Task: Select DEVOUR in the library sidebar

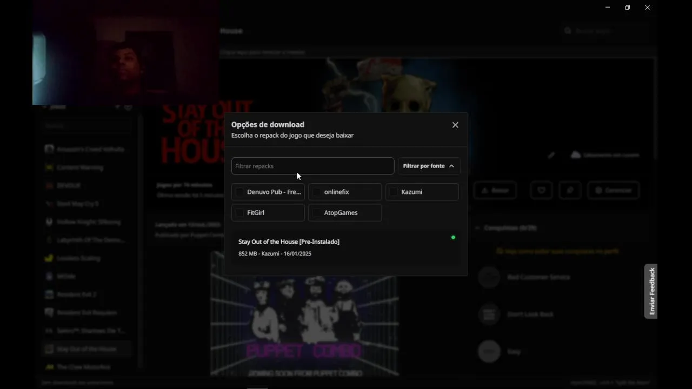Action: (86, 185)
